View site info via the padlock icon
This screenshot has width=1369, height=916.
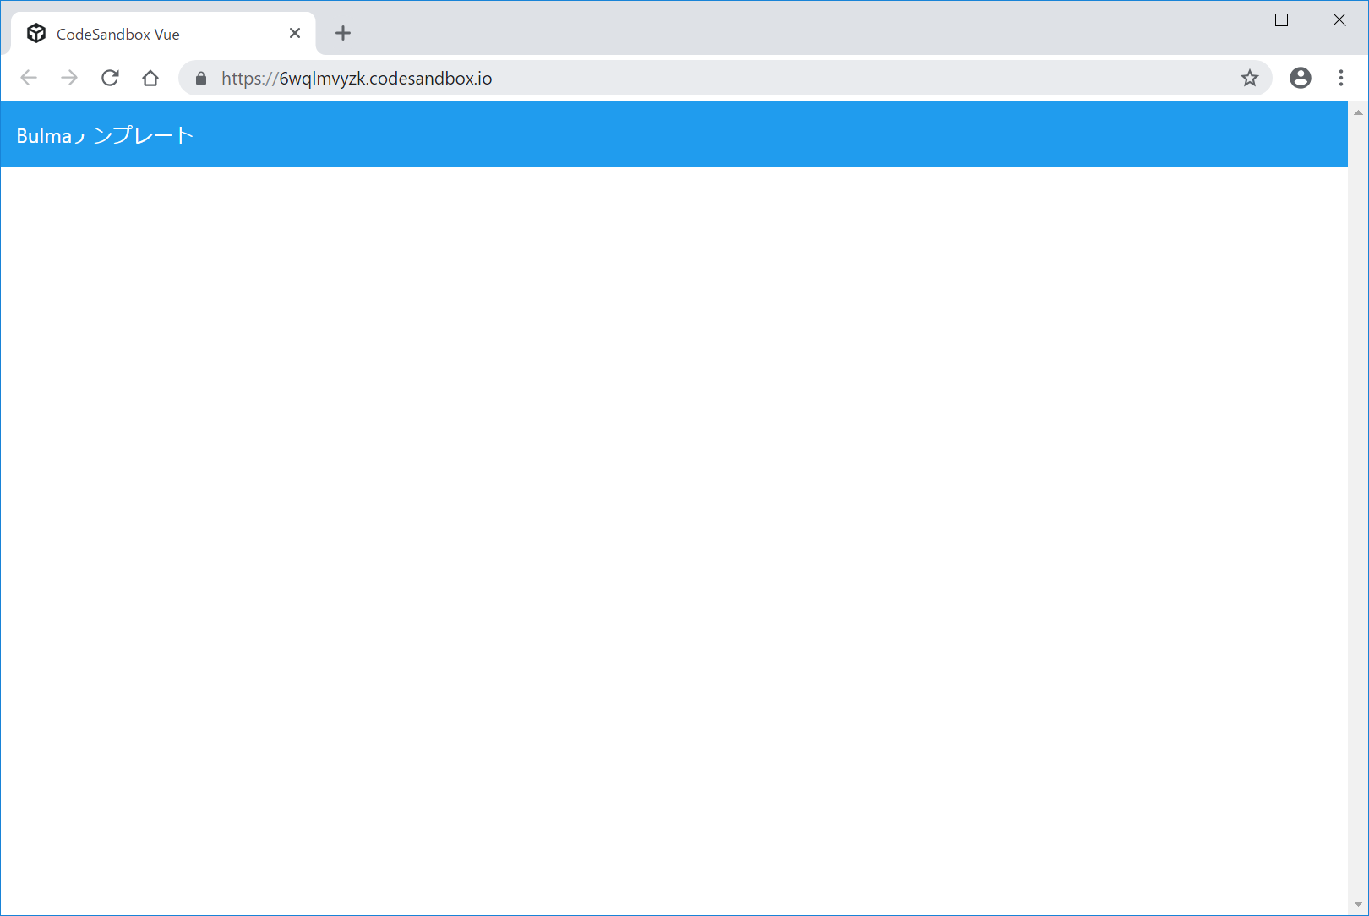coord(201,79)
